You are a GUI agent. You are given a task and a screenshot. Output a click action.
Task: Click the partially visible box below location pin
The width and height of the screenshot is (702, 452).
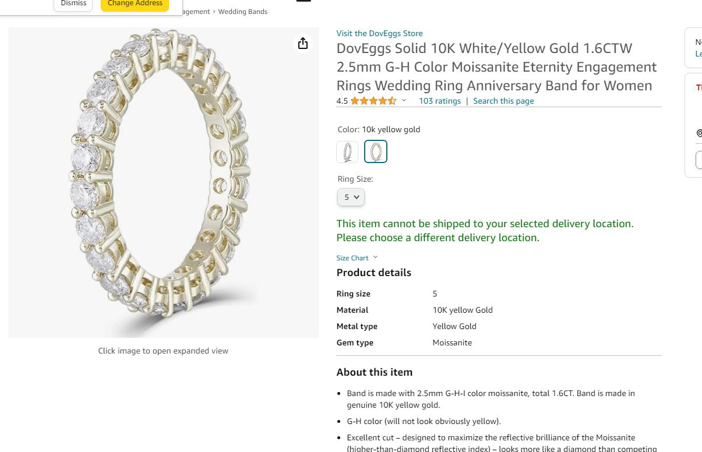point(699,160)
